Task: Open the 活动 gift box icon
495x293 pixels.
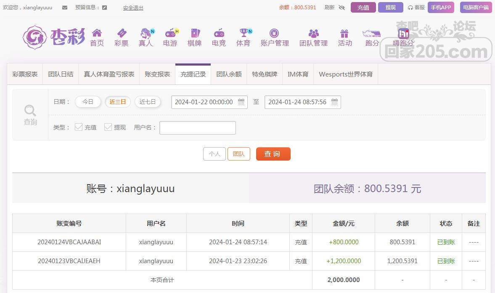Action: pos(344,33)
